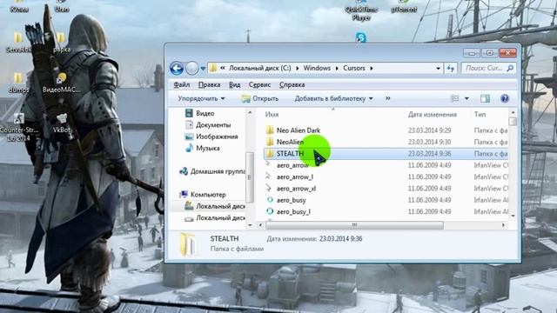Screen dimensions: 557x313
Task: Click the large STEALTH folder icon in details pane
Action: [187, 243]
